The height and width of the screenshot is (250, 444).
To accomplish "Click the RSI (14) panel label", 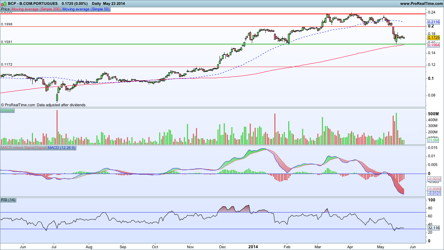I will click(x=8, y=200).
